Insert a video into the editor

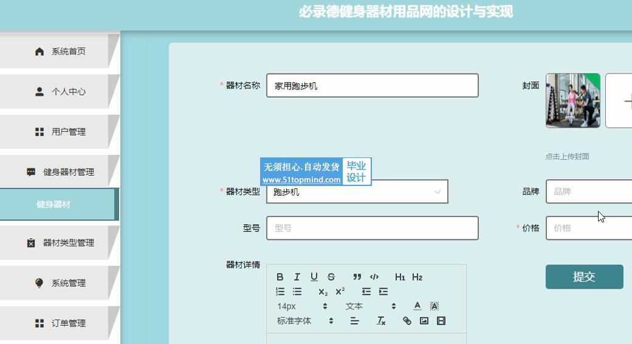441,321
